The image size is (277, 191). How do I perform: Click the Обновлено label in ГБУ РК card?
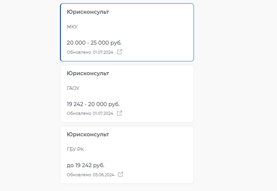[79, 175]
